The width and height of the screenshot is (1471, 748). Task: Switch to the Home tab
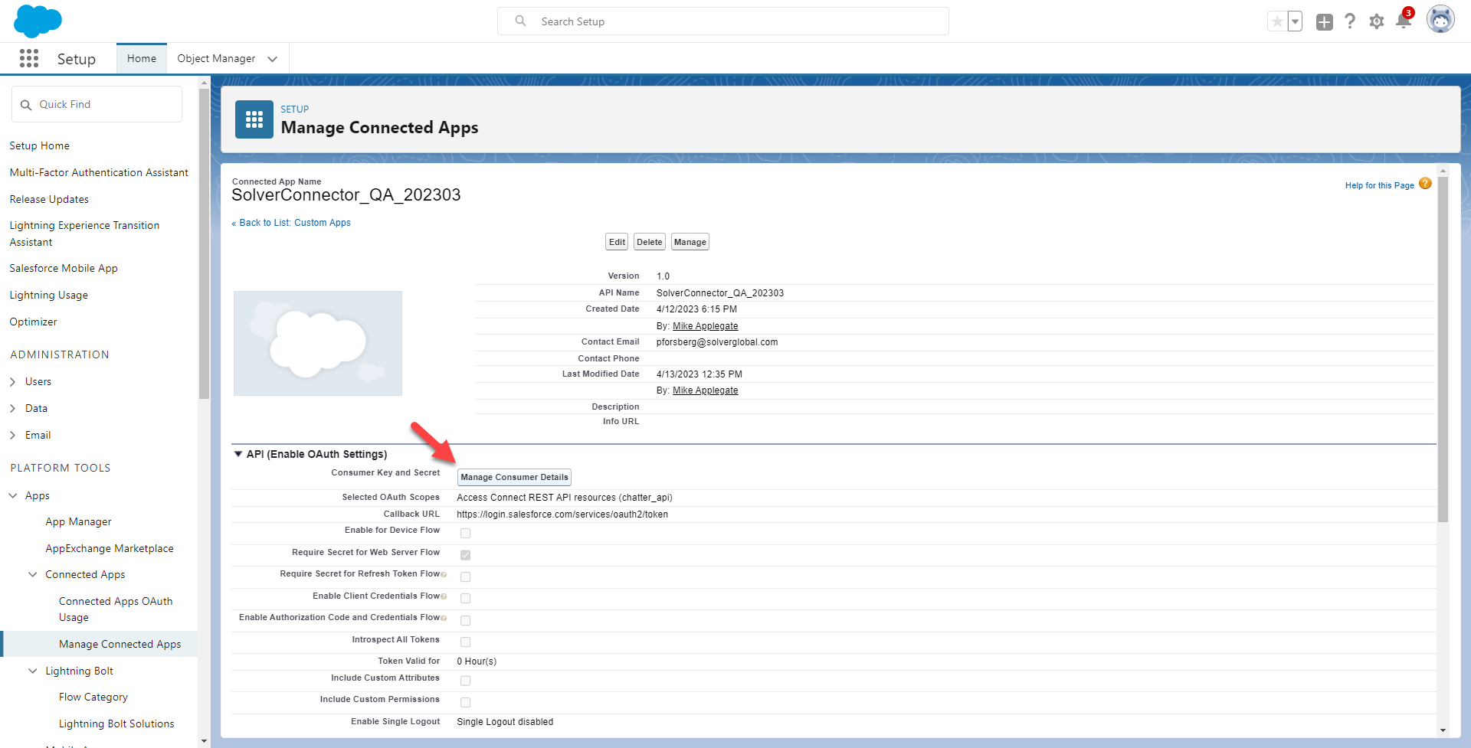[142, 59]
